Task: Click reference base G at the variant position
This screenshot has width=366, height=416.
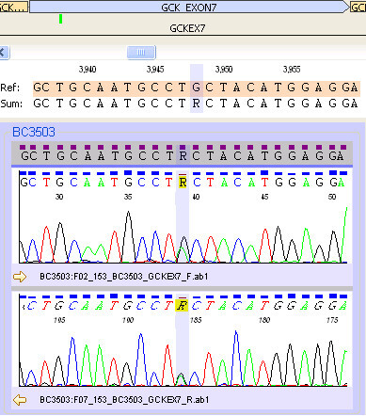Action: tap(197, 88)
